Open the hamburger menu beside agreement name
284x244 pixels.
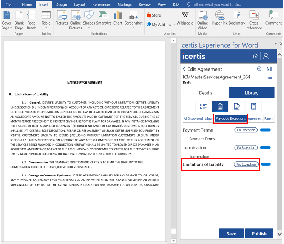pos(270,79)
